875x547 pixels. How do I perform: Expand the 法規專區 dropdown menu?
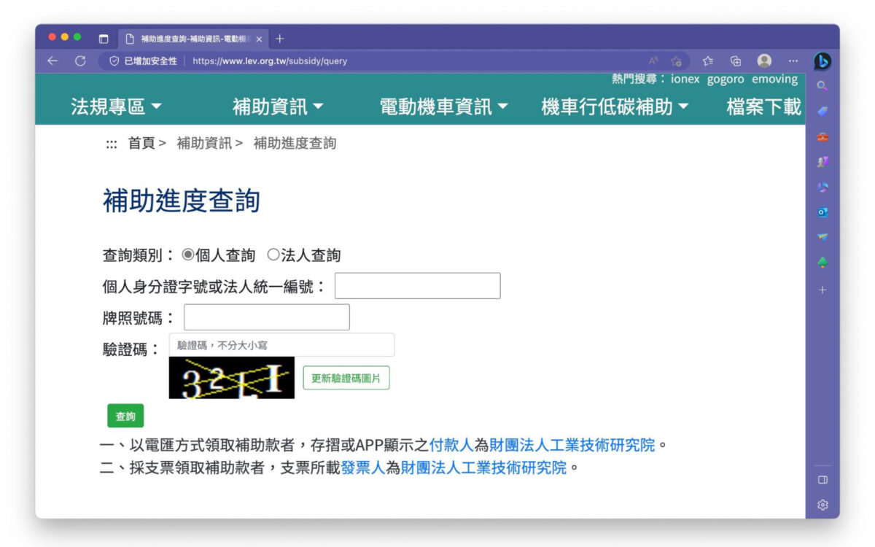[x=117, y=107]
